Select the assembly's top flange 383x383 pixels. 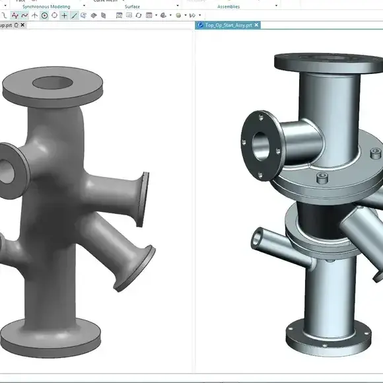pos(329,63)
